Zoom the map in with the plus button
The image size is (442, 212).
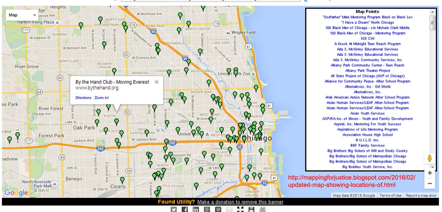430,172
